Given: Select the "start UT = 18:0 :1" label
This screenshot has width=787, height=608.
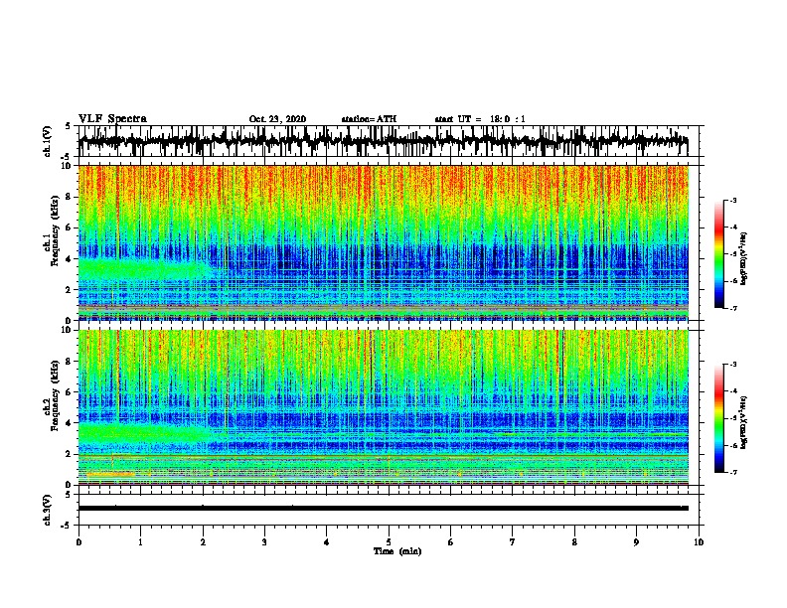Looking at the screenshot, I should 480,119.
